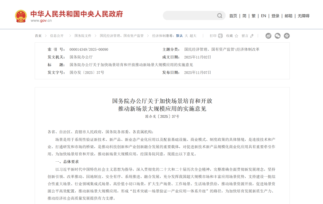Click the 成文日期 label
Viewport: 323px width, 204px height.
pyautogui.click(x=171, y=57)
